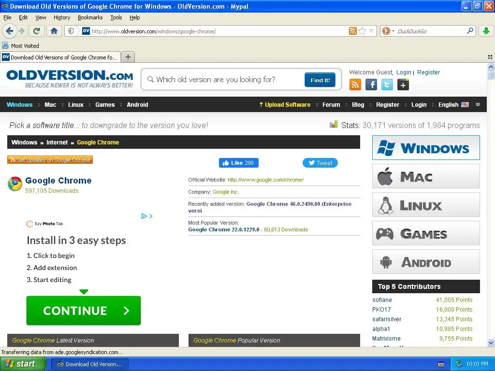Open the Help menu
The height and width of the screenshot is (371, 495).
tap(134, 17)
